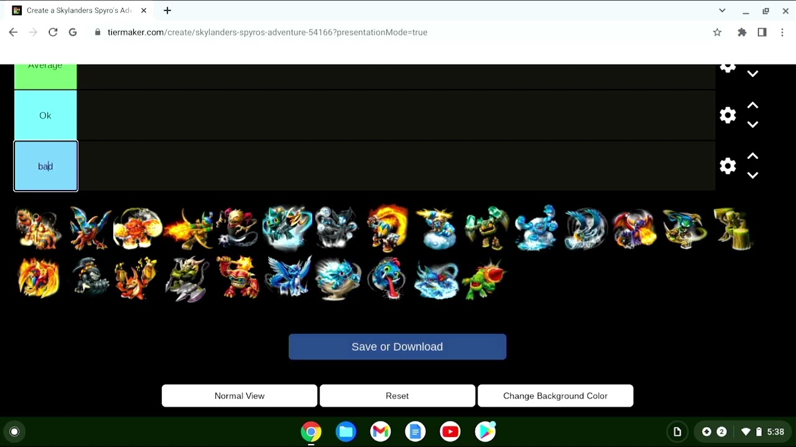Choose the green Zook bazooka image

point(486,278)
